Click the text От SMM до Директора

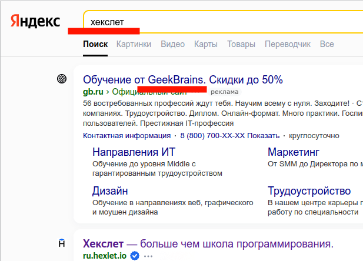[315, 164]
